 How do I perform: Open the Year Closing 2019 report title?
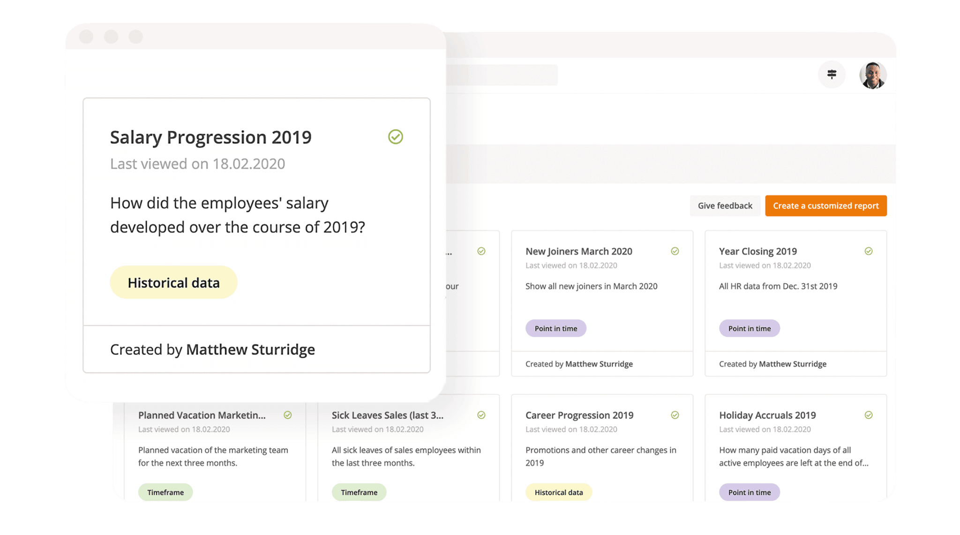pos(757,251)
